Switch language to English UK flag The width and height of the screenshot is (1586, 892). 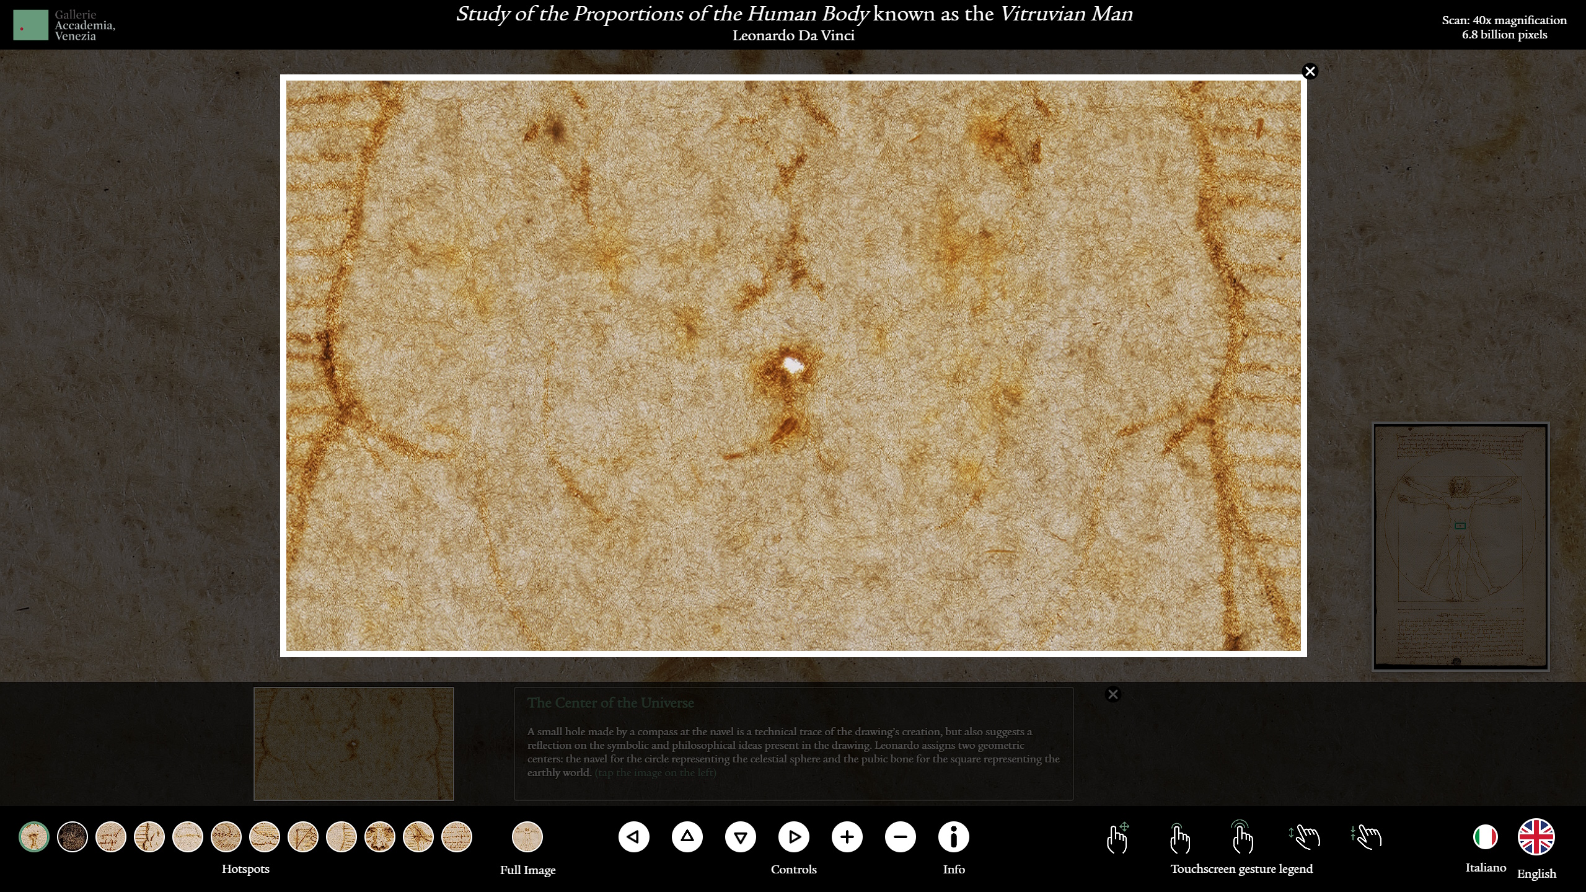tap(1536, 837)
